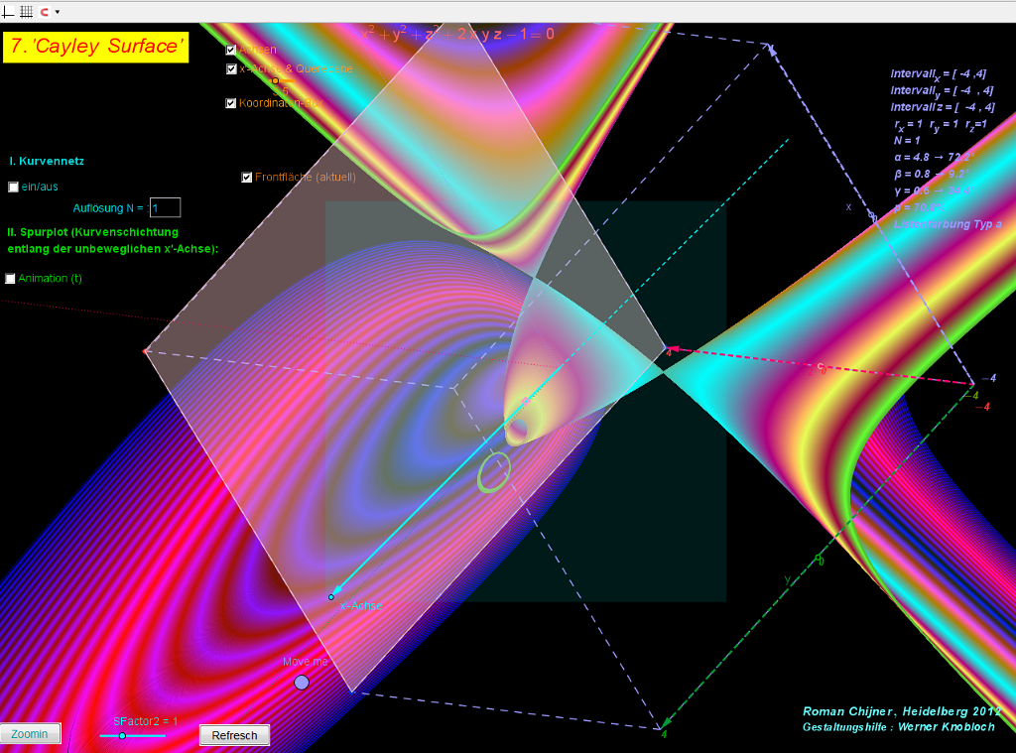The height and width of the screenshot is (753, 1016).
Task: Enable Kurvennetz ein/aus checkbox
Action: pos(13,187)
